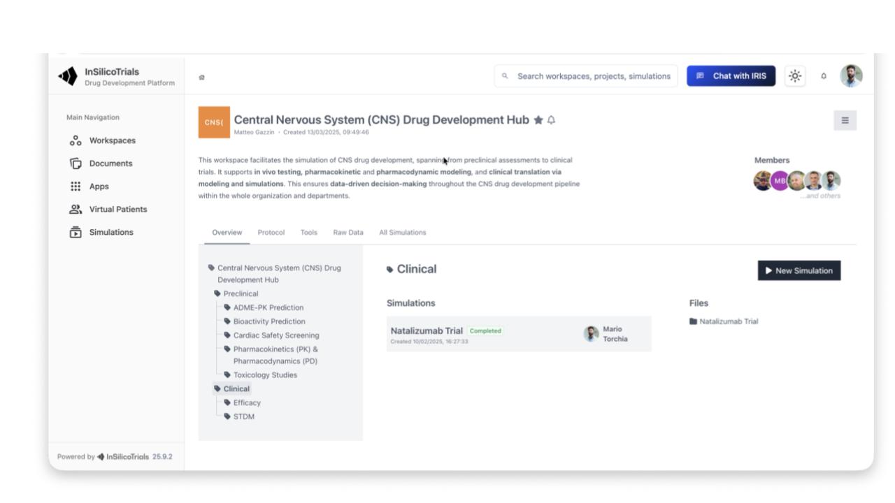Star the CNS Drug Development Hub workspace
Screen dimensions: 895x503
538,120
